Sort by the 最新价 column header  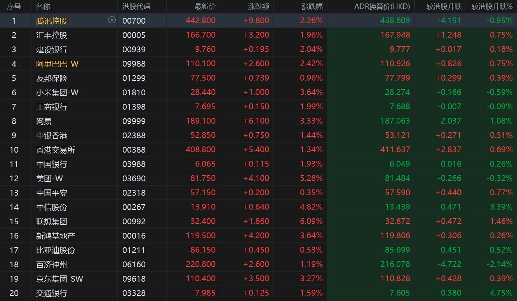[205, 7]
